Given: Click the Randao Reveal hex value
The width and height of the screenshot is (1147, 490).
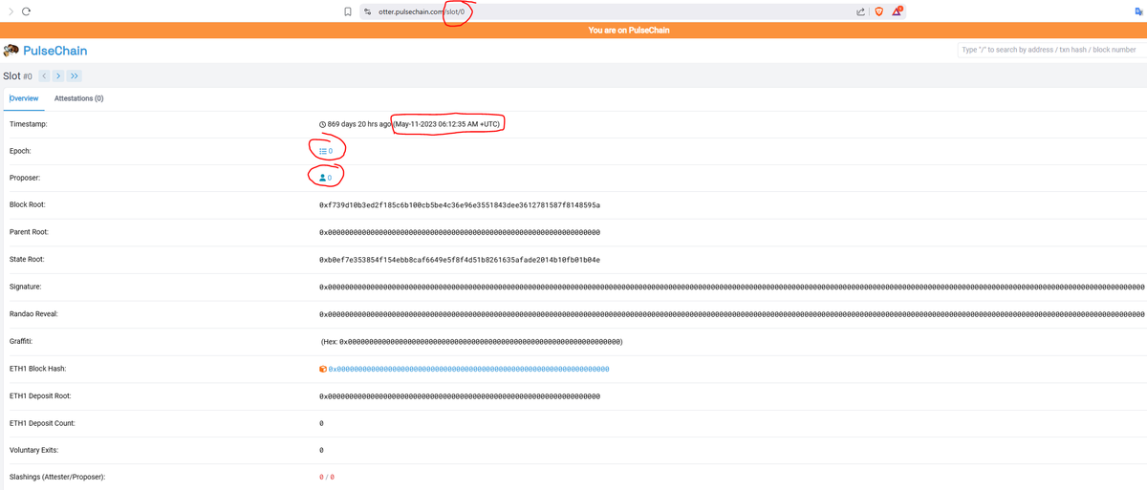Looking at the screenshot, I should (732, 314).
